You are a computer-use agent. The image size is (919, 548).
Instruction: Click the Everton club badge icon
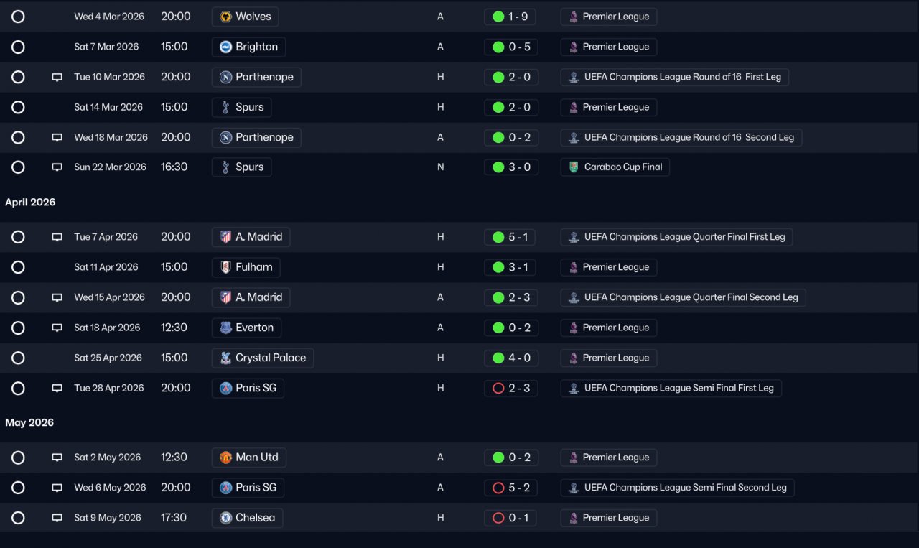pos(225,328)
